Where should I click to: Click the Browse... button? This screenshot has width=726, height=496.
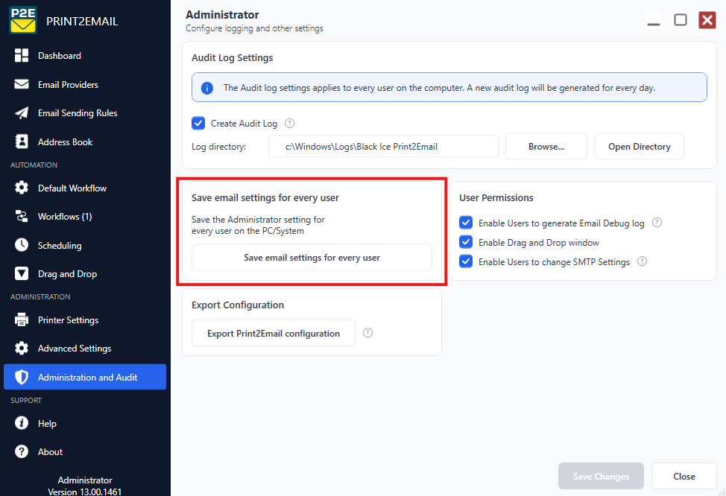(546, 146)
